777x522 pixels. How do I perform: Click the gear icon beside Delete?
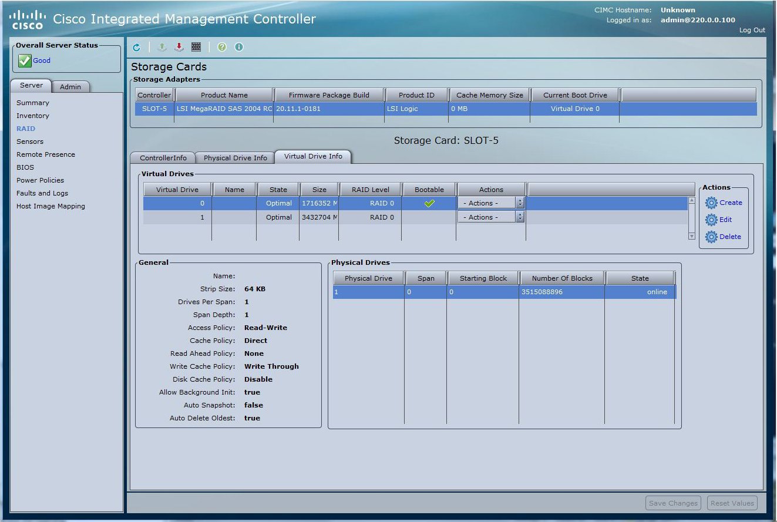711,237
